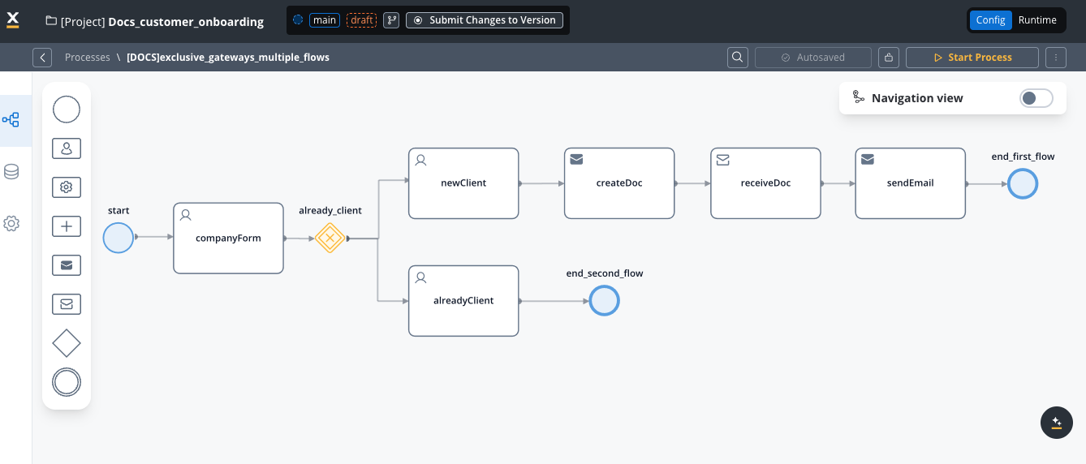Go back using the chevron arrow
This screenshot has width=1086, height=464.
point(42,58)
